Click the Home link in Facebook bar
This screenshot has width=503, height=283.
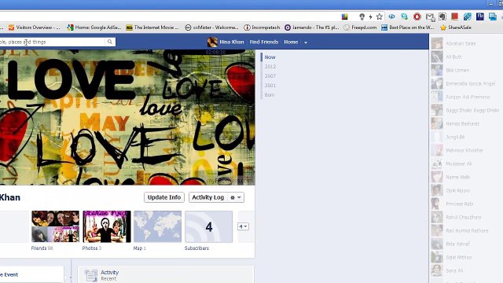click(x=291, y=42)
